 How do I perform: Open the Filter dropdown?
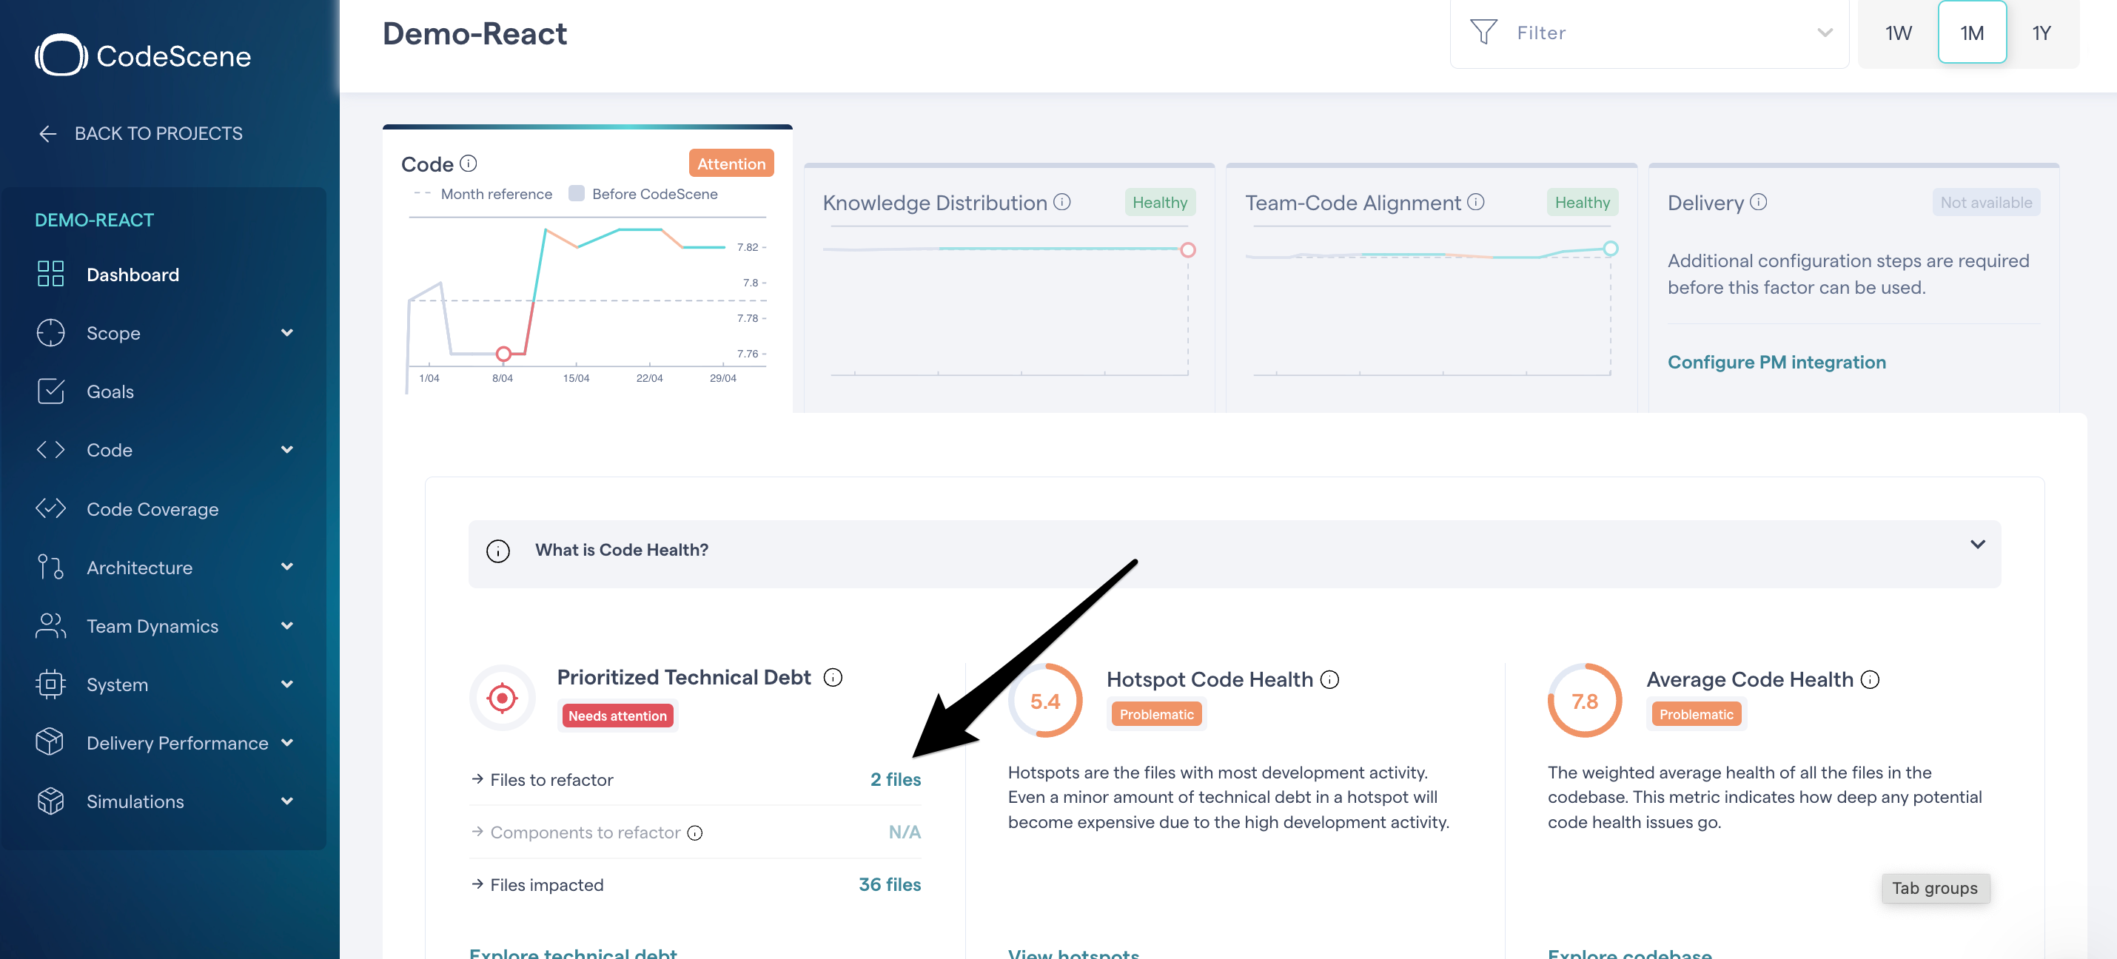point(1648,33)
